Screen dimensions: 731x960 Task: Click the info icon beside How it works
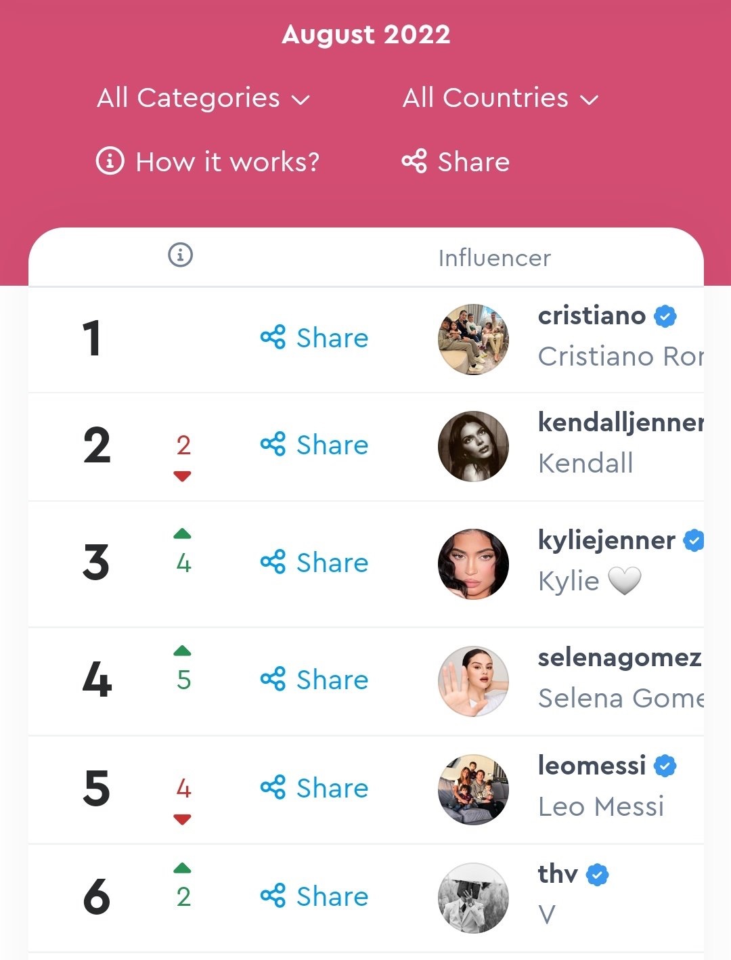[110, 162]
